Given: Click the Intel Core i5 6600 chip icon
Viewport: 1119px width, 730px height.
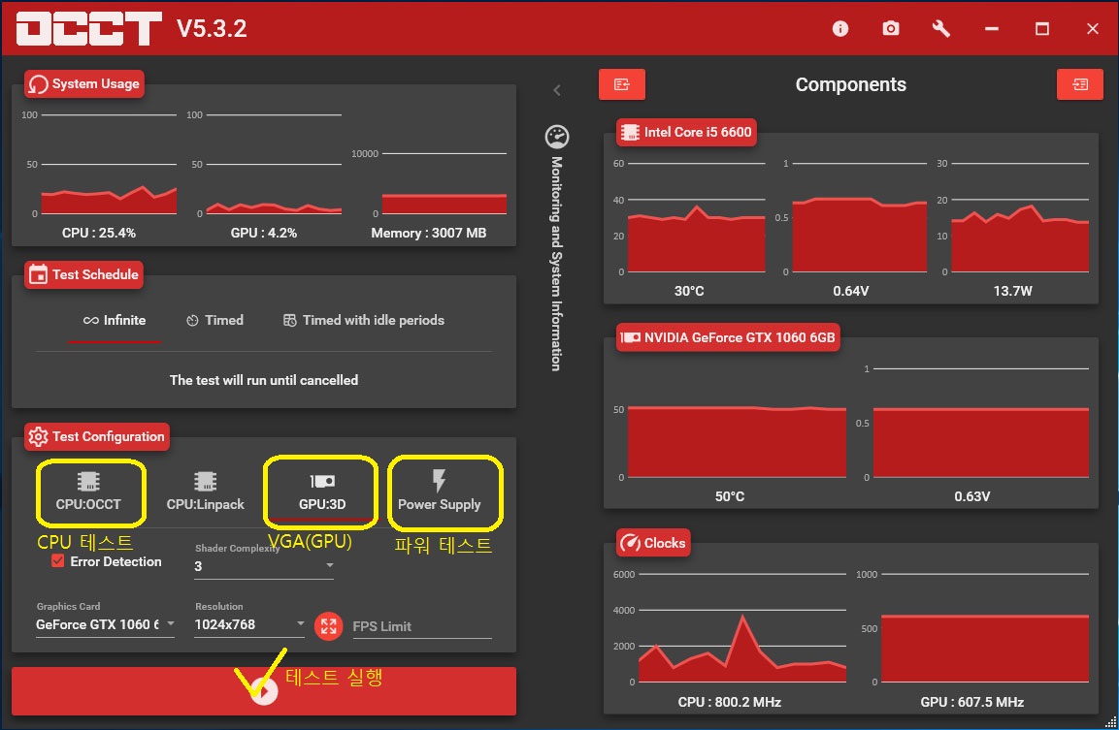Looking at the screenshot, I should click(630, 132).
